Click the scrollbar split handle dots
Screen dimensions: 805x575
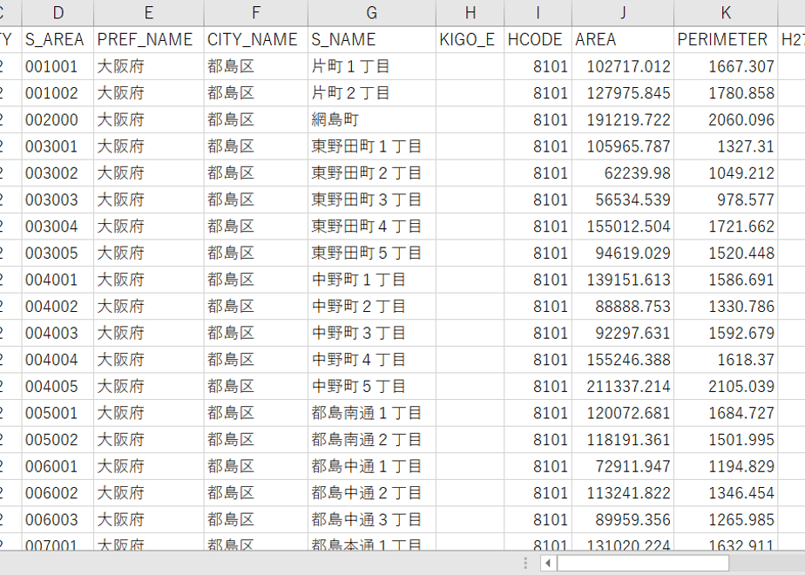(525, 563)
